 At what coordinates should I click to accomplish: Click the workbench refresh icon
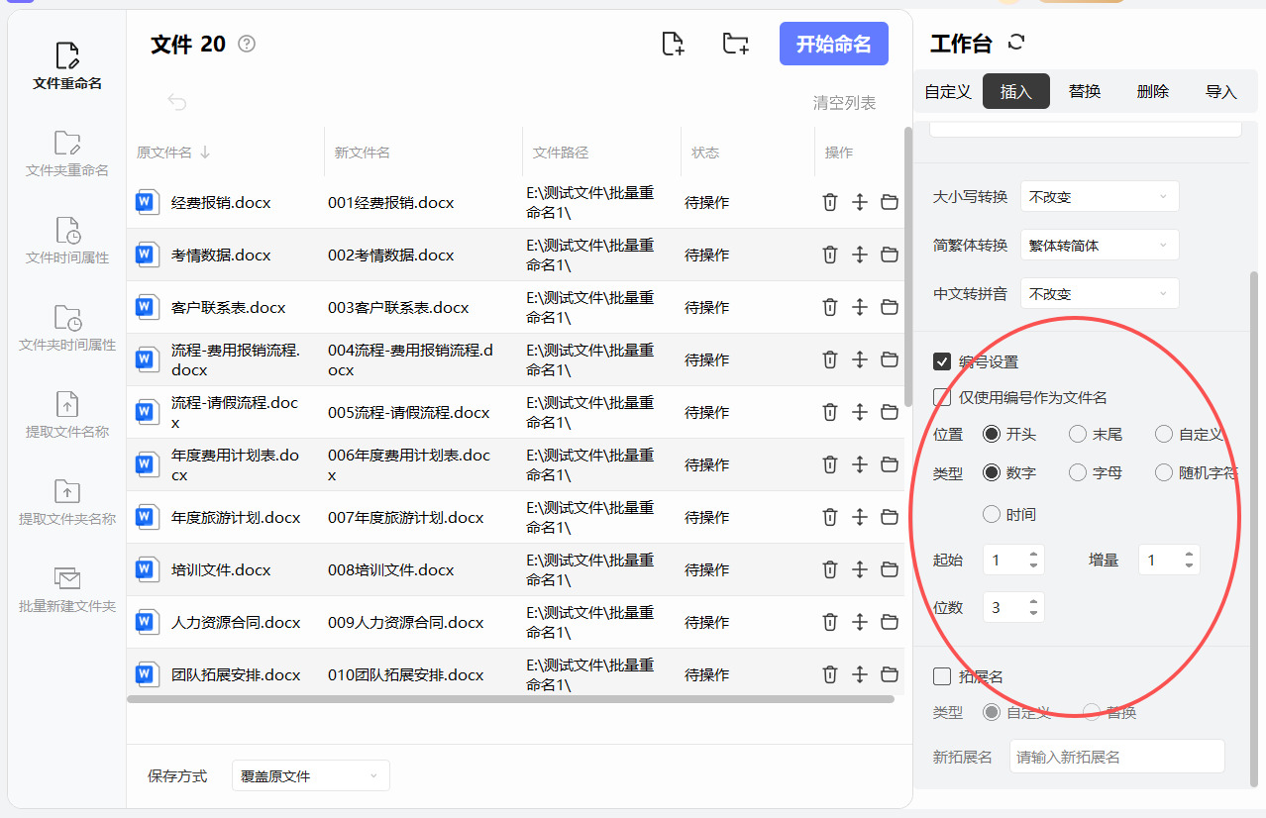[1015, 43]
